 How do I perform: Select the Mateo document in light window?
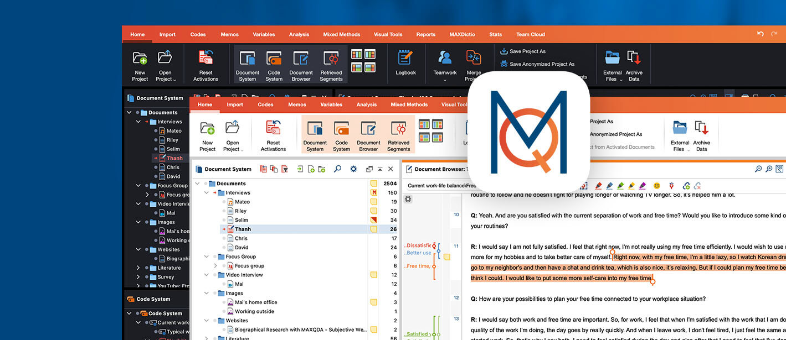tap(242, 202)
